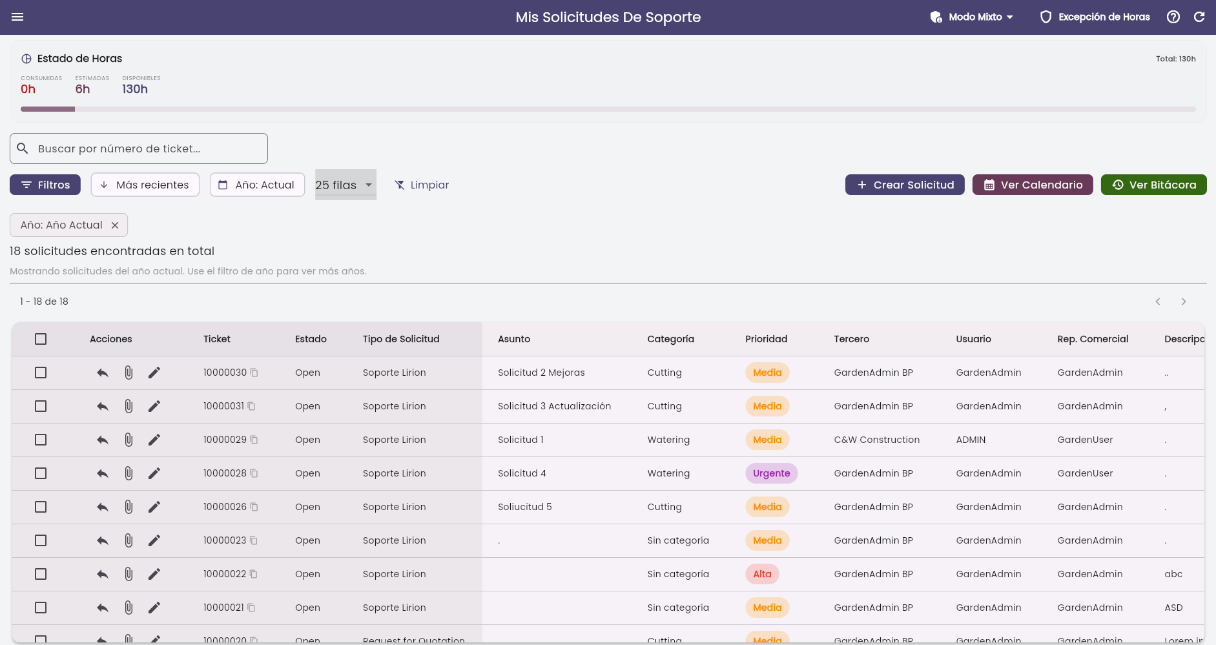This screenshot has height=645, width=1216.
Task: Open attachments for ticket 10000031
Action: point(129,406)
